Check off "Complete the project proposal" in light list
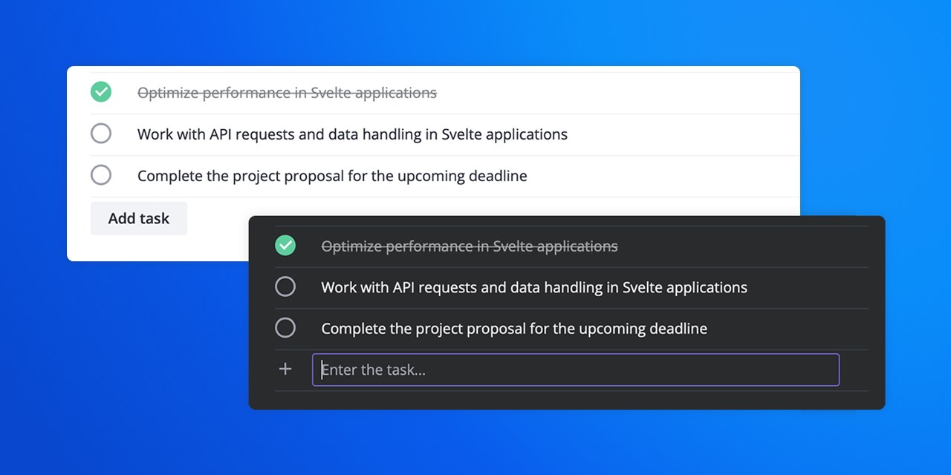 [101, 175]
